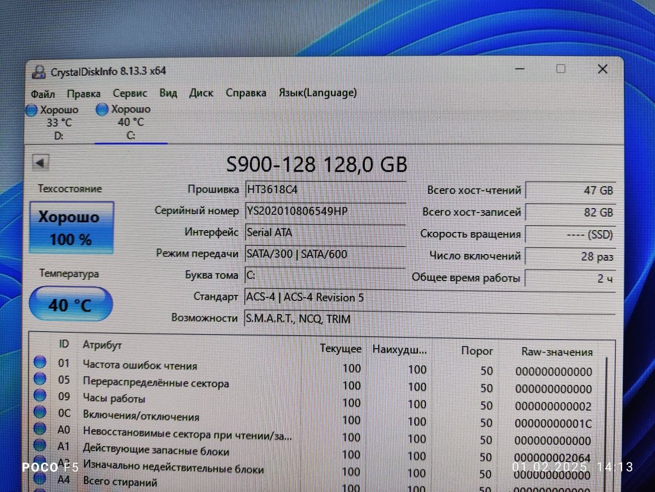Click the Стандарт field ACS-4 Revision 5
This screenshot has height=492, width=655.
430,297
